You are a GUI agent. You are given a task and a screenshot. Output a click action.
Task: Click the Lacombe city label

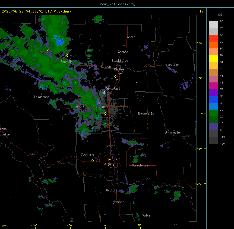click(122, 52)
